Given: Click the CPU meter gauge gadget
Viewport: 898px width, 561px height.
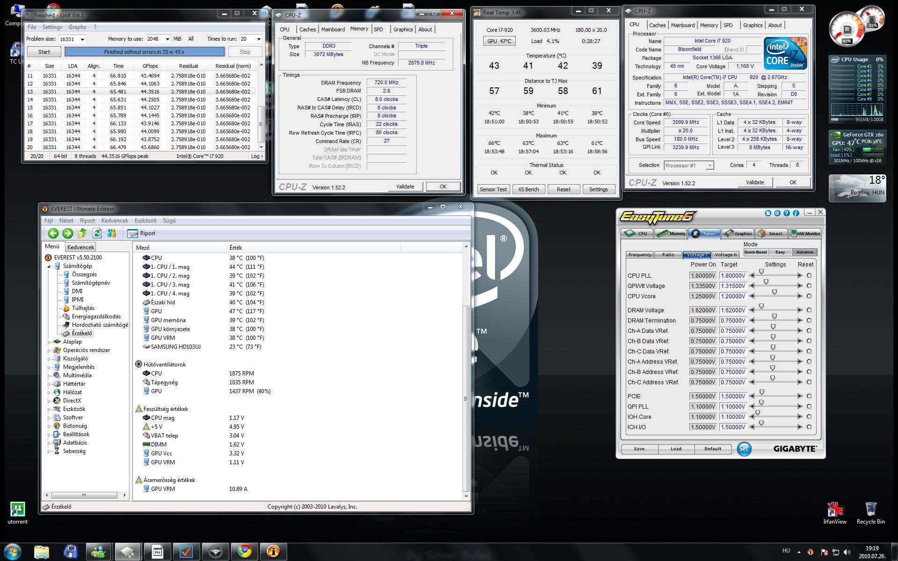Looking at the screenshot, I should coord(847,29).
